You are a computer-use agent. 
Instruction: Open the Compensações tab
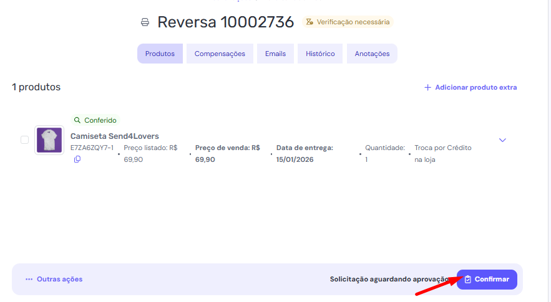coord(220,54)
